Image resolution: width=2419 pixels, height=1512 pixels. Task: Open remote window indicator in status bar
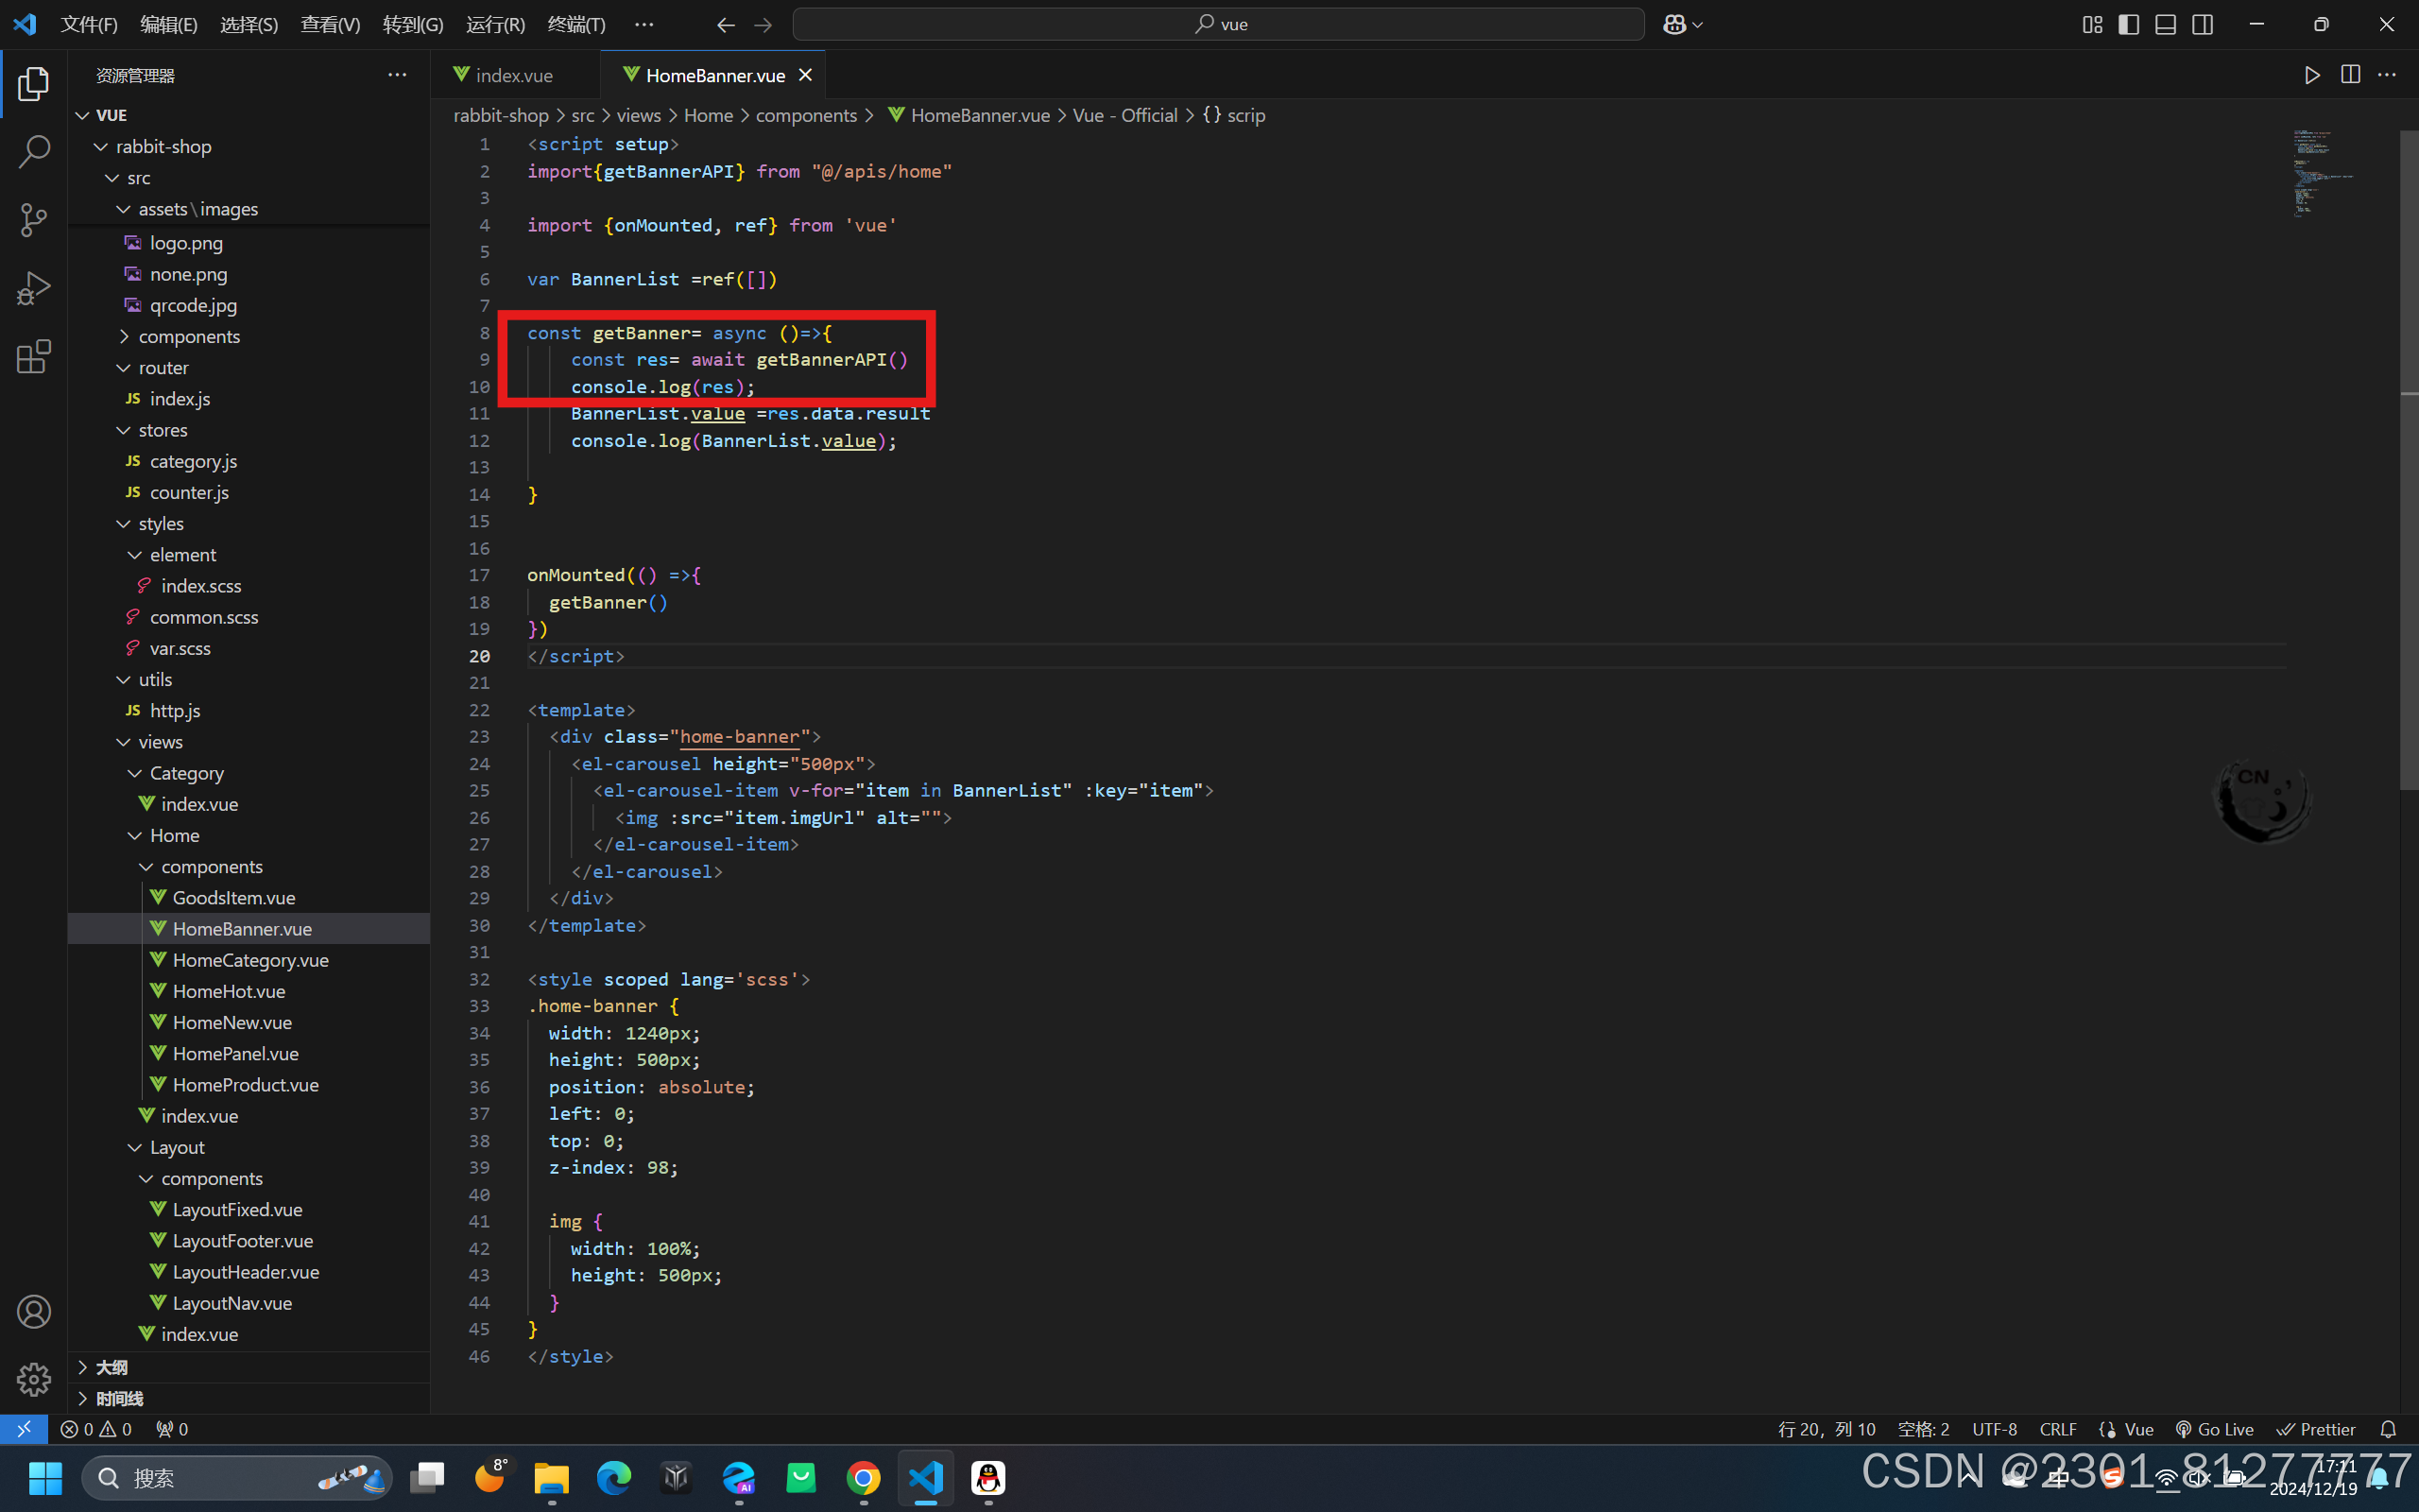(24, 1429)
